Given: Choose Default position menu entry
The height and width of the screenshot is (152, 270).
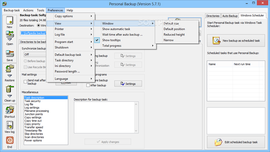Looking at the screenshot, I should pyautogui.click(x=177, y=29).
